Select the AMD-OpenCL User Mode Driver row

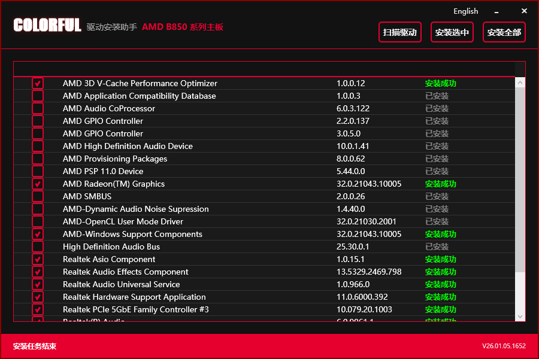pos(264,221)
